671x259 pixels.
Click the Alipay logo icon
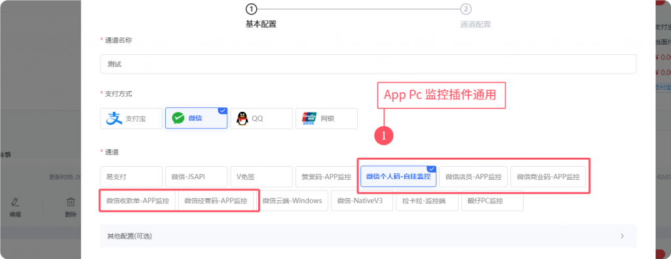click(x=114, y=118)
